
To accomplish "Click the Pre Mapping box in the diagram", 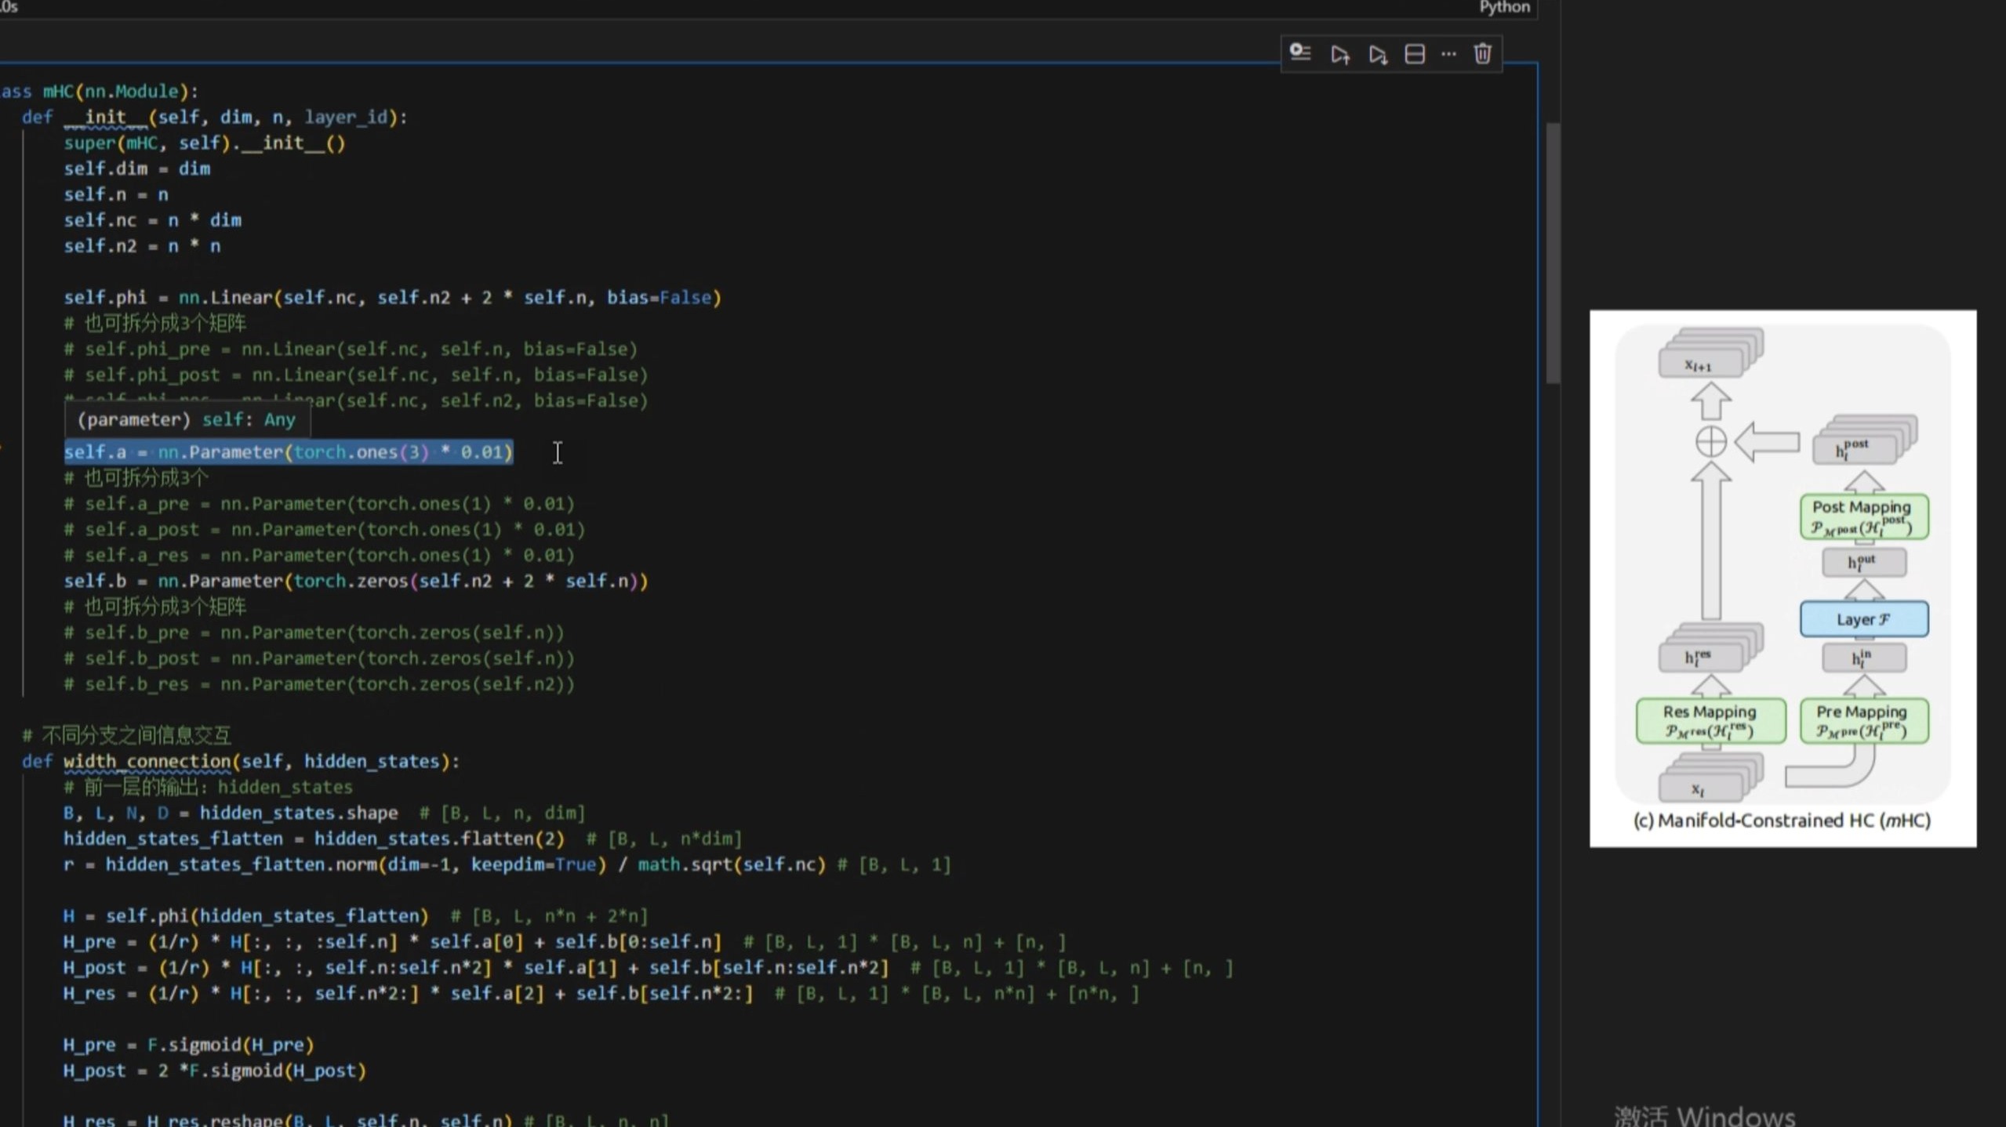I will tap(1863, 720).
